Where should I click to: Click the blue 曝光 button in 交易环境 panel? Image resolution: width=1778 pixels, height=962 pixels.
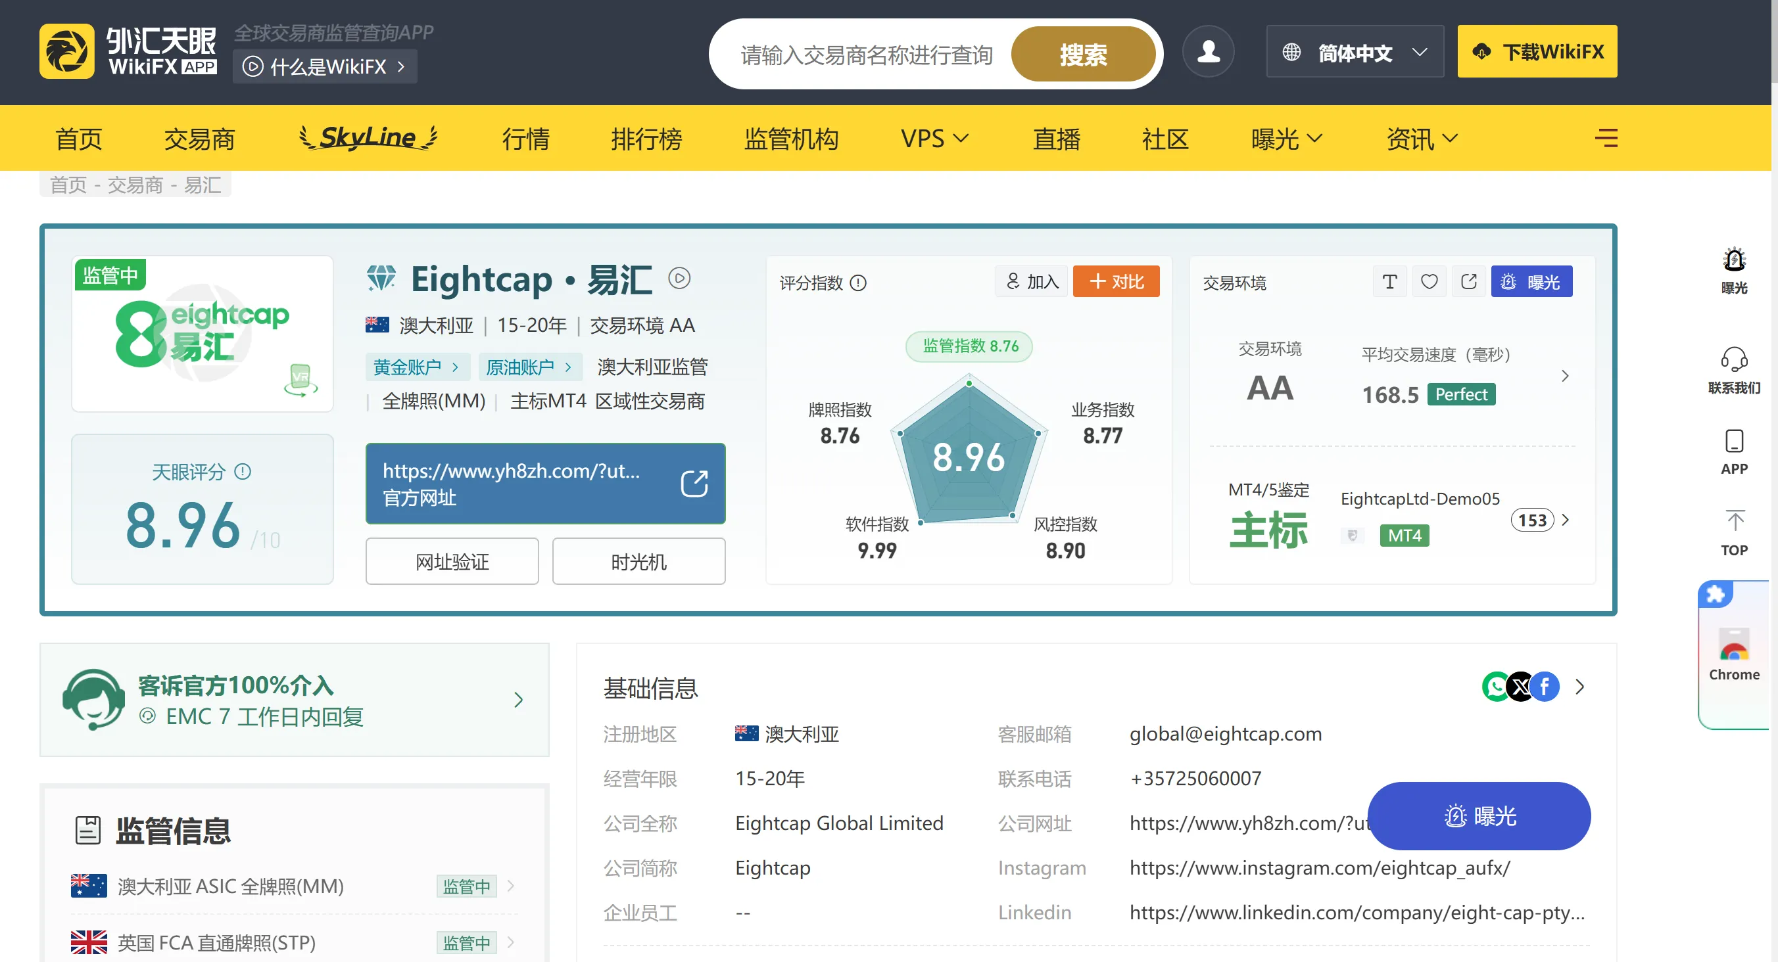pyautogui.click(x=1531, y=281)
